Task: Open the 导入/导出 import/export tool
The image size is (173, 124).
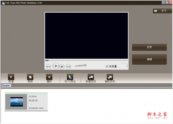Action: (x=70, y=77)
